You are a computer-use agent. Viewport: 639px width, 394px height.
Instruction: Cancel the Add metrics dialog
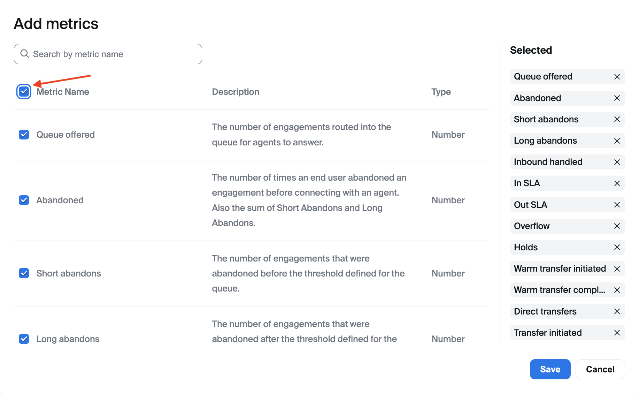pyautogui.click(x=600, y=369)
